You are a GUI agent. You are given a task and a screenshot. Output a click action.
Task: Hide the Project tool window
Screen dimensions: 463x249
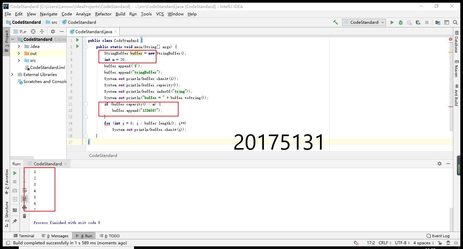pyautogui.click(x=61, y=31)
